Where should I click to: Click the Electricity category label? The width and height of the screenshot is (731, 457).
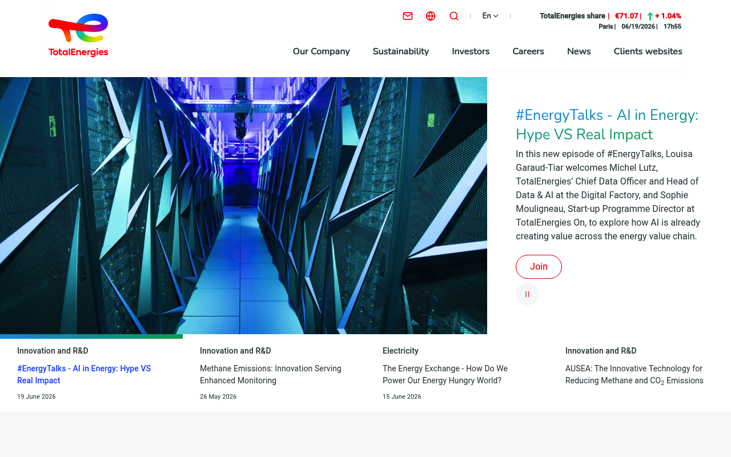tap(400, 351)
